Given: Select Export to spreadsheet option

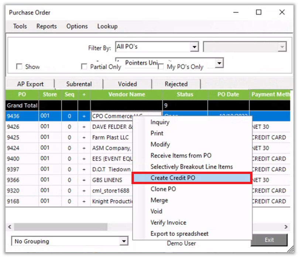Looking at the screenshot, I should click(179, 234).
